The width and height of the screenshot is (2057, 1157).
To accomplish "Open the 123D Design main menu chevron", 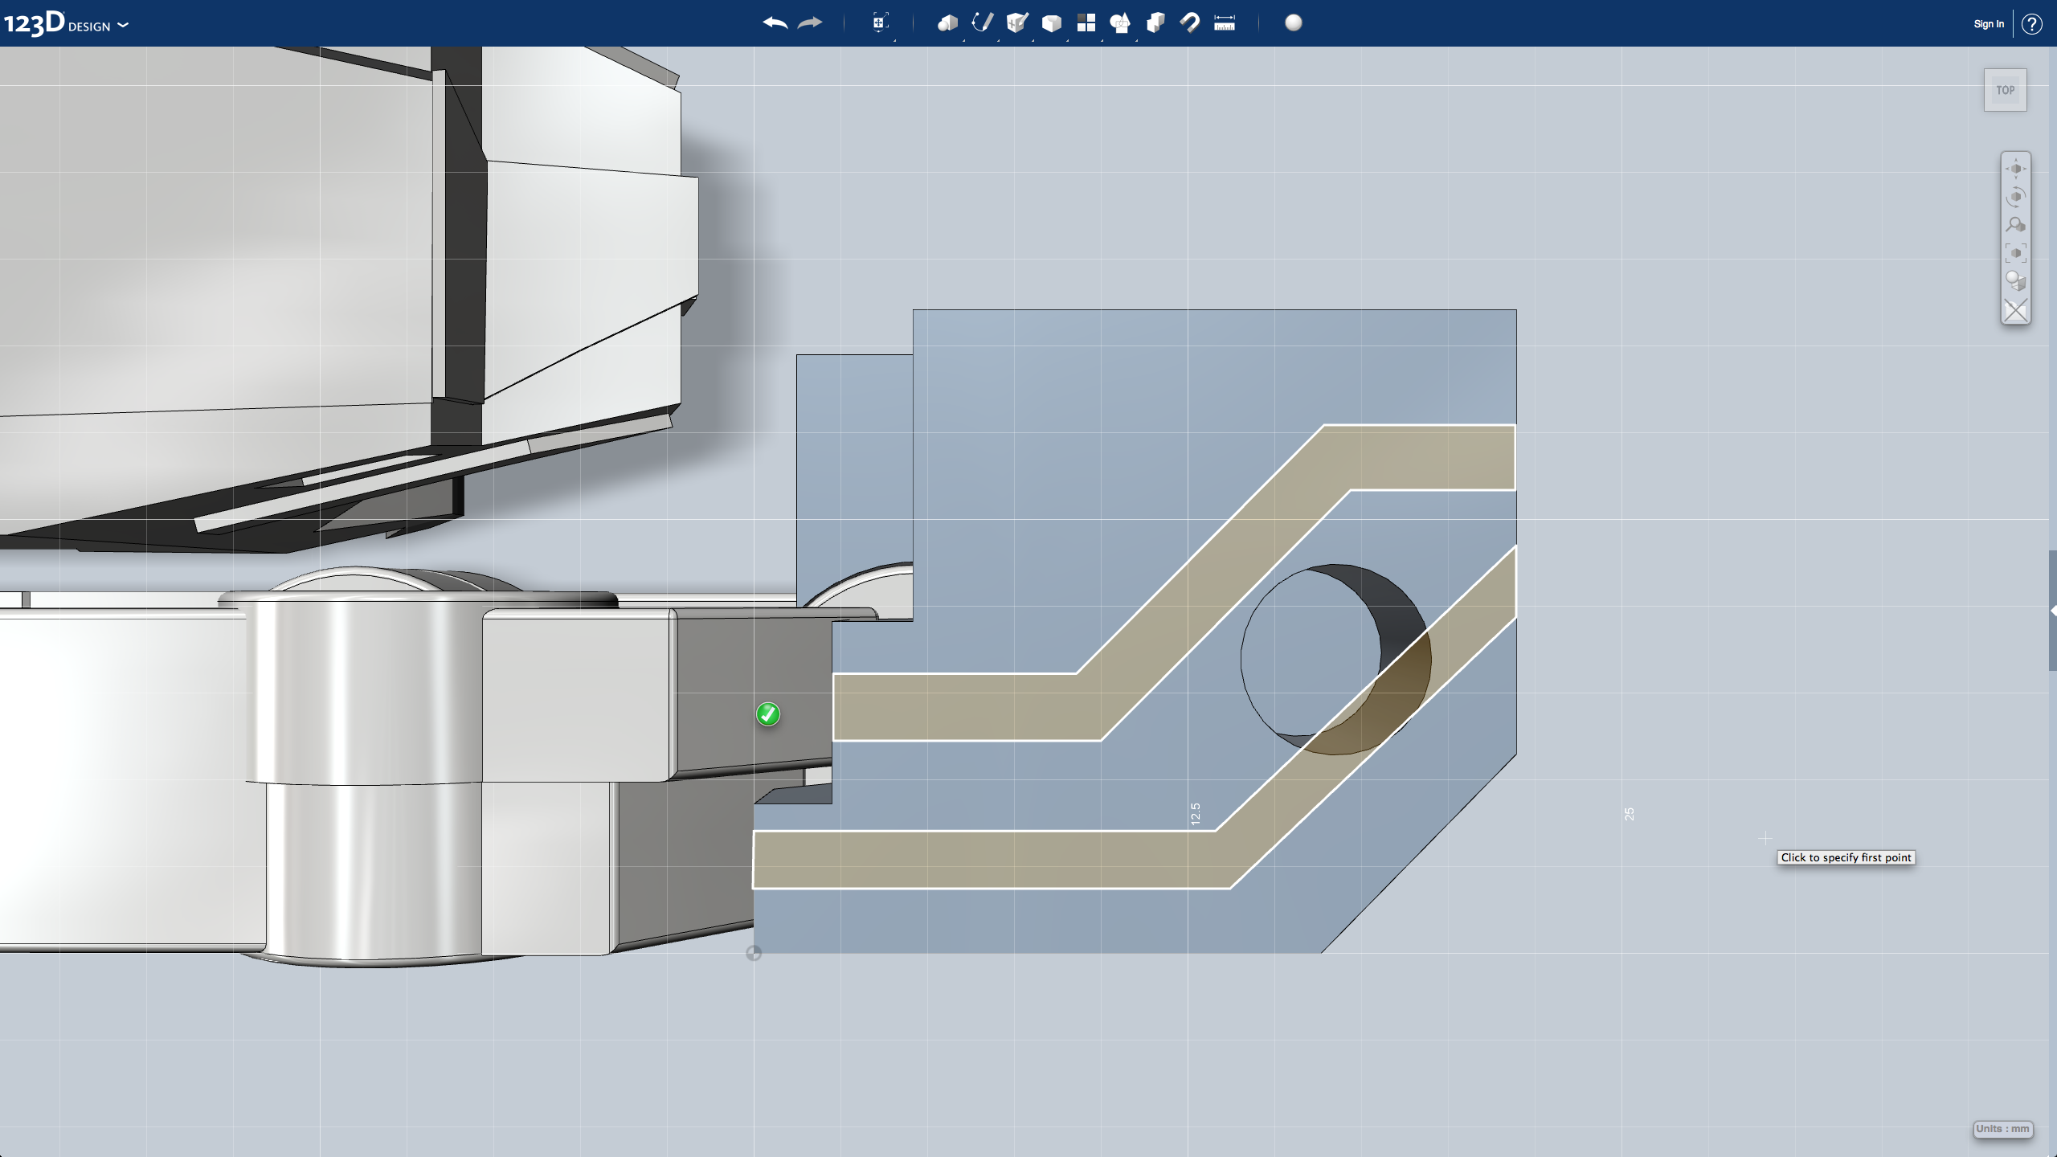I will click(122, 25).
